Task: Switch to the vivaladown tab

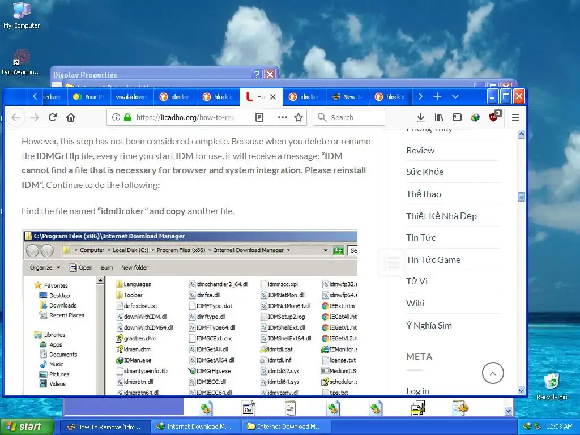Action: pos(131,97)
